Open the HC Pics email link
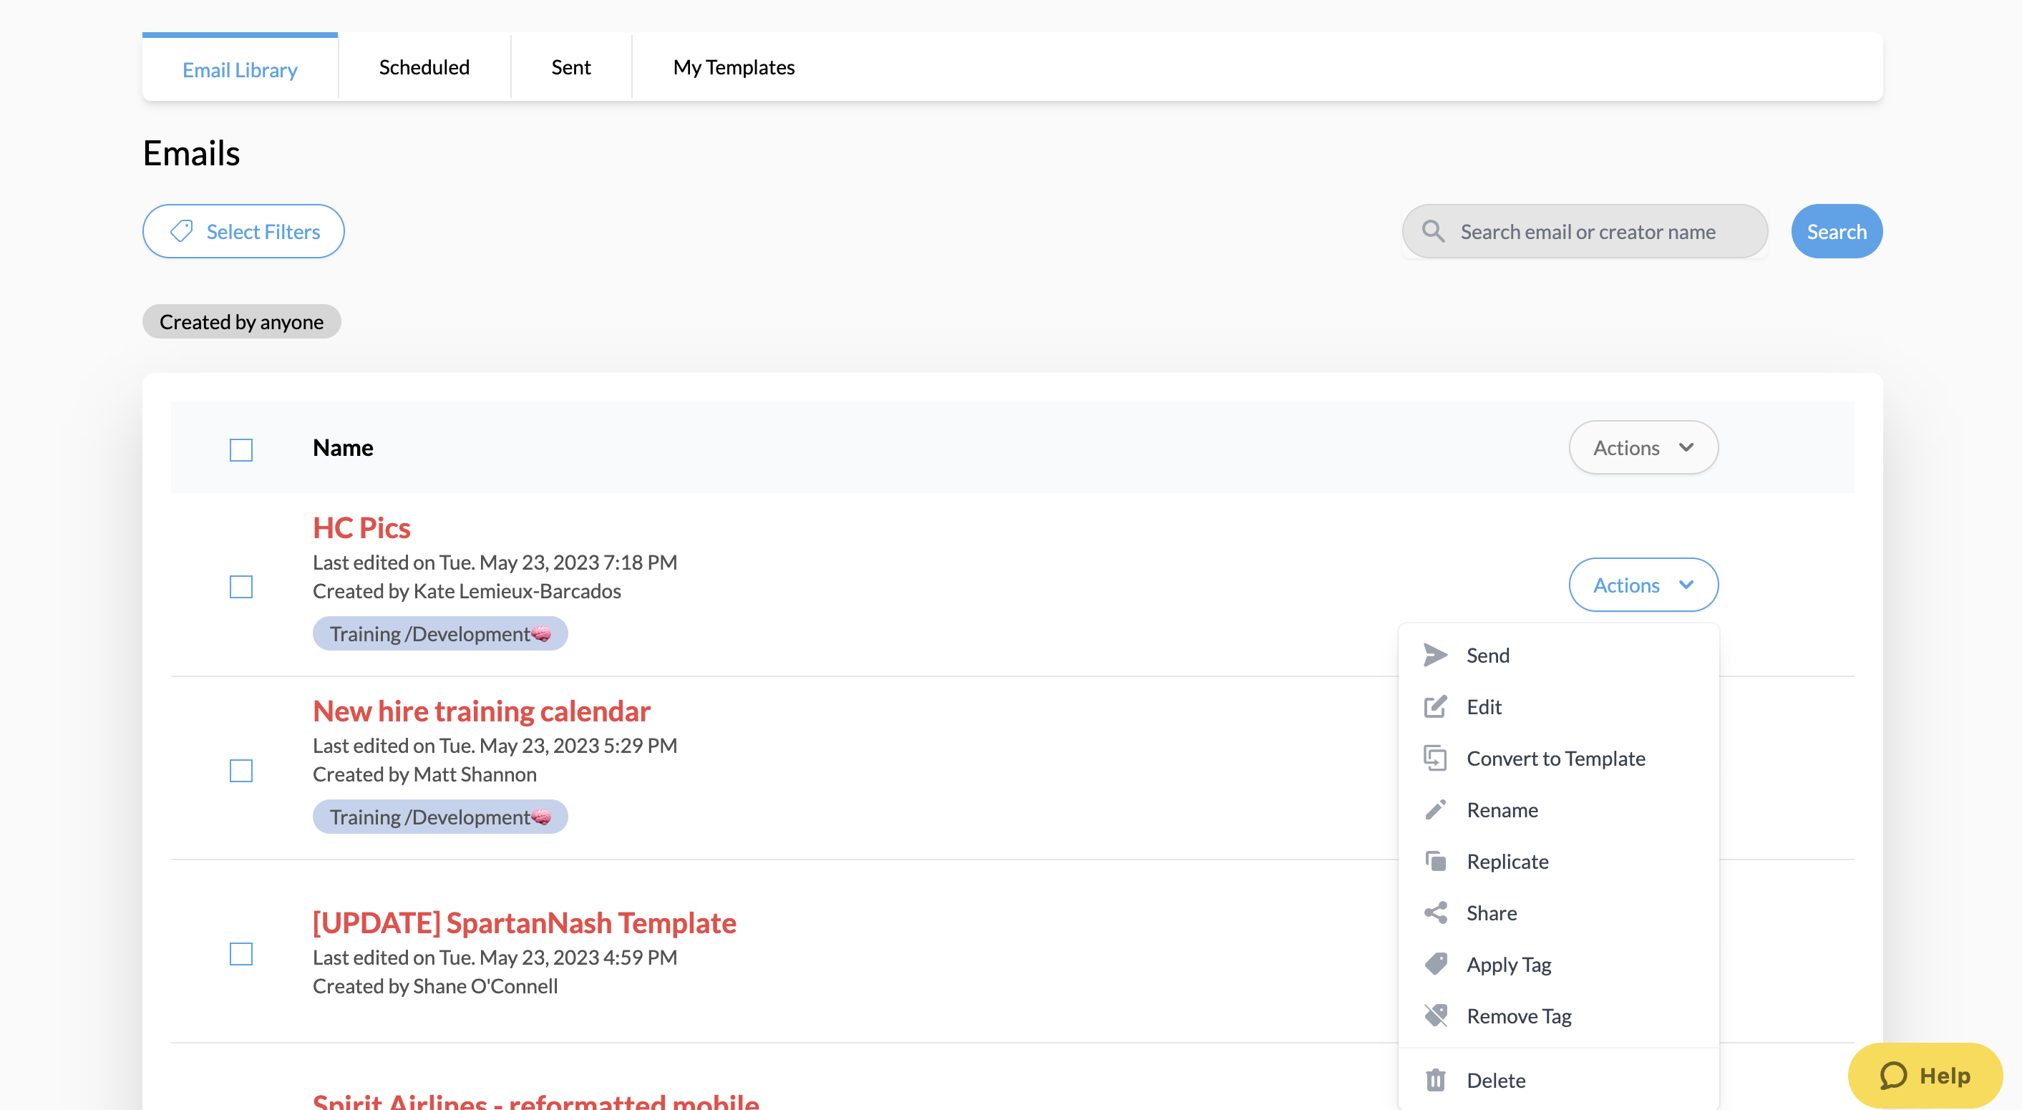This screenshot has width=2022, height=1110. click(361, 527)
